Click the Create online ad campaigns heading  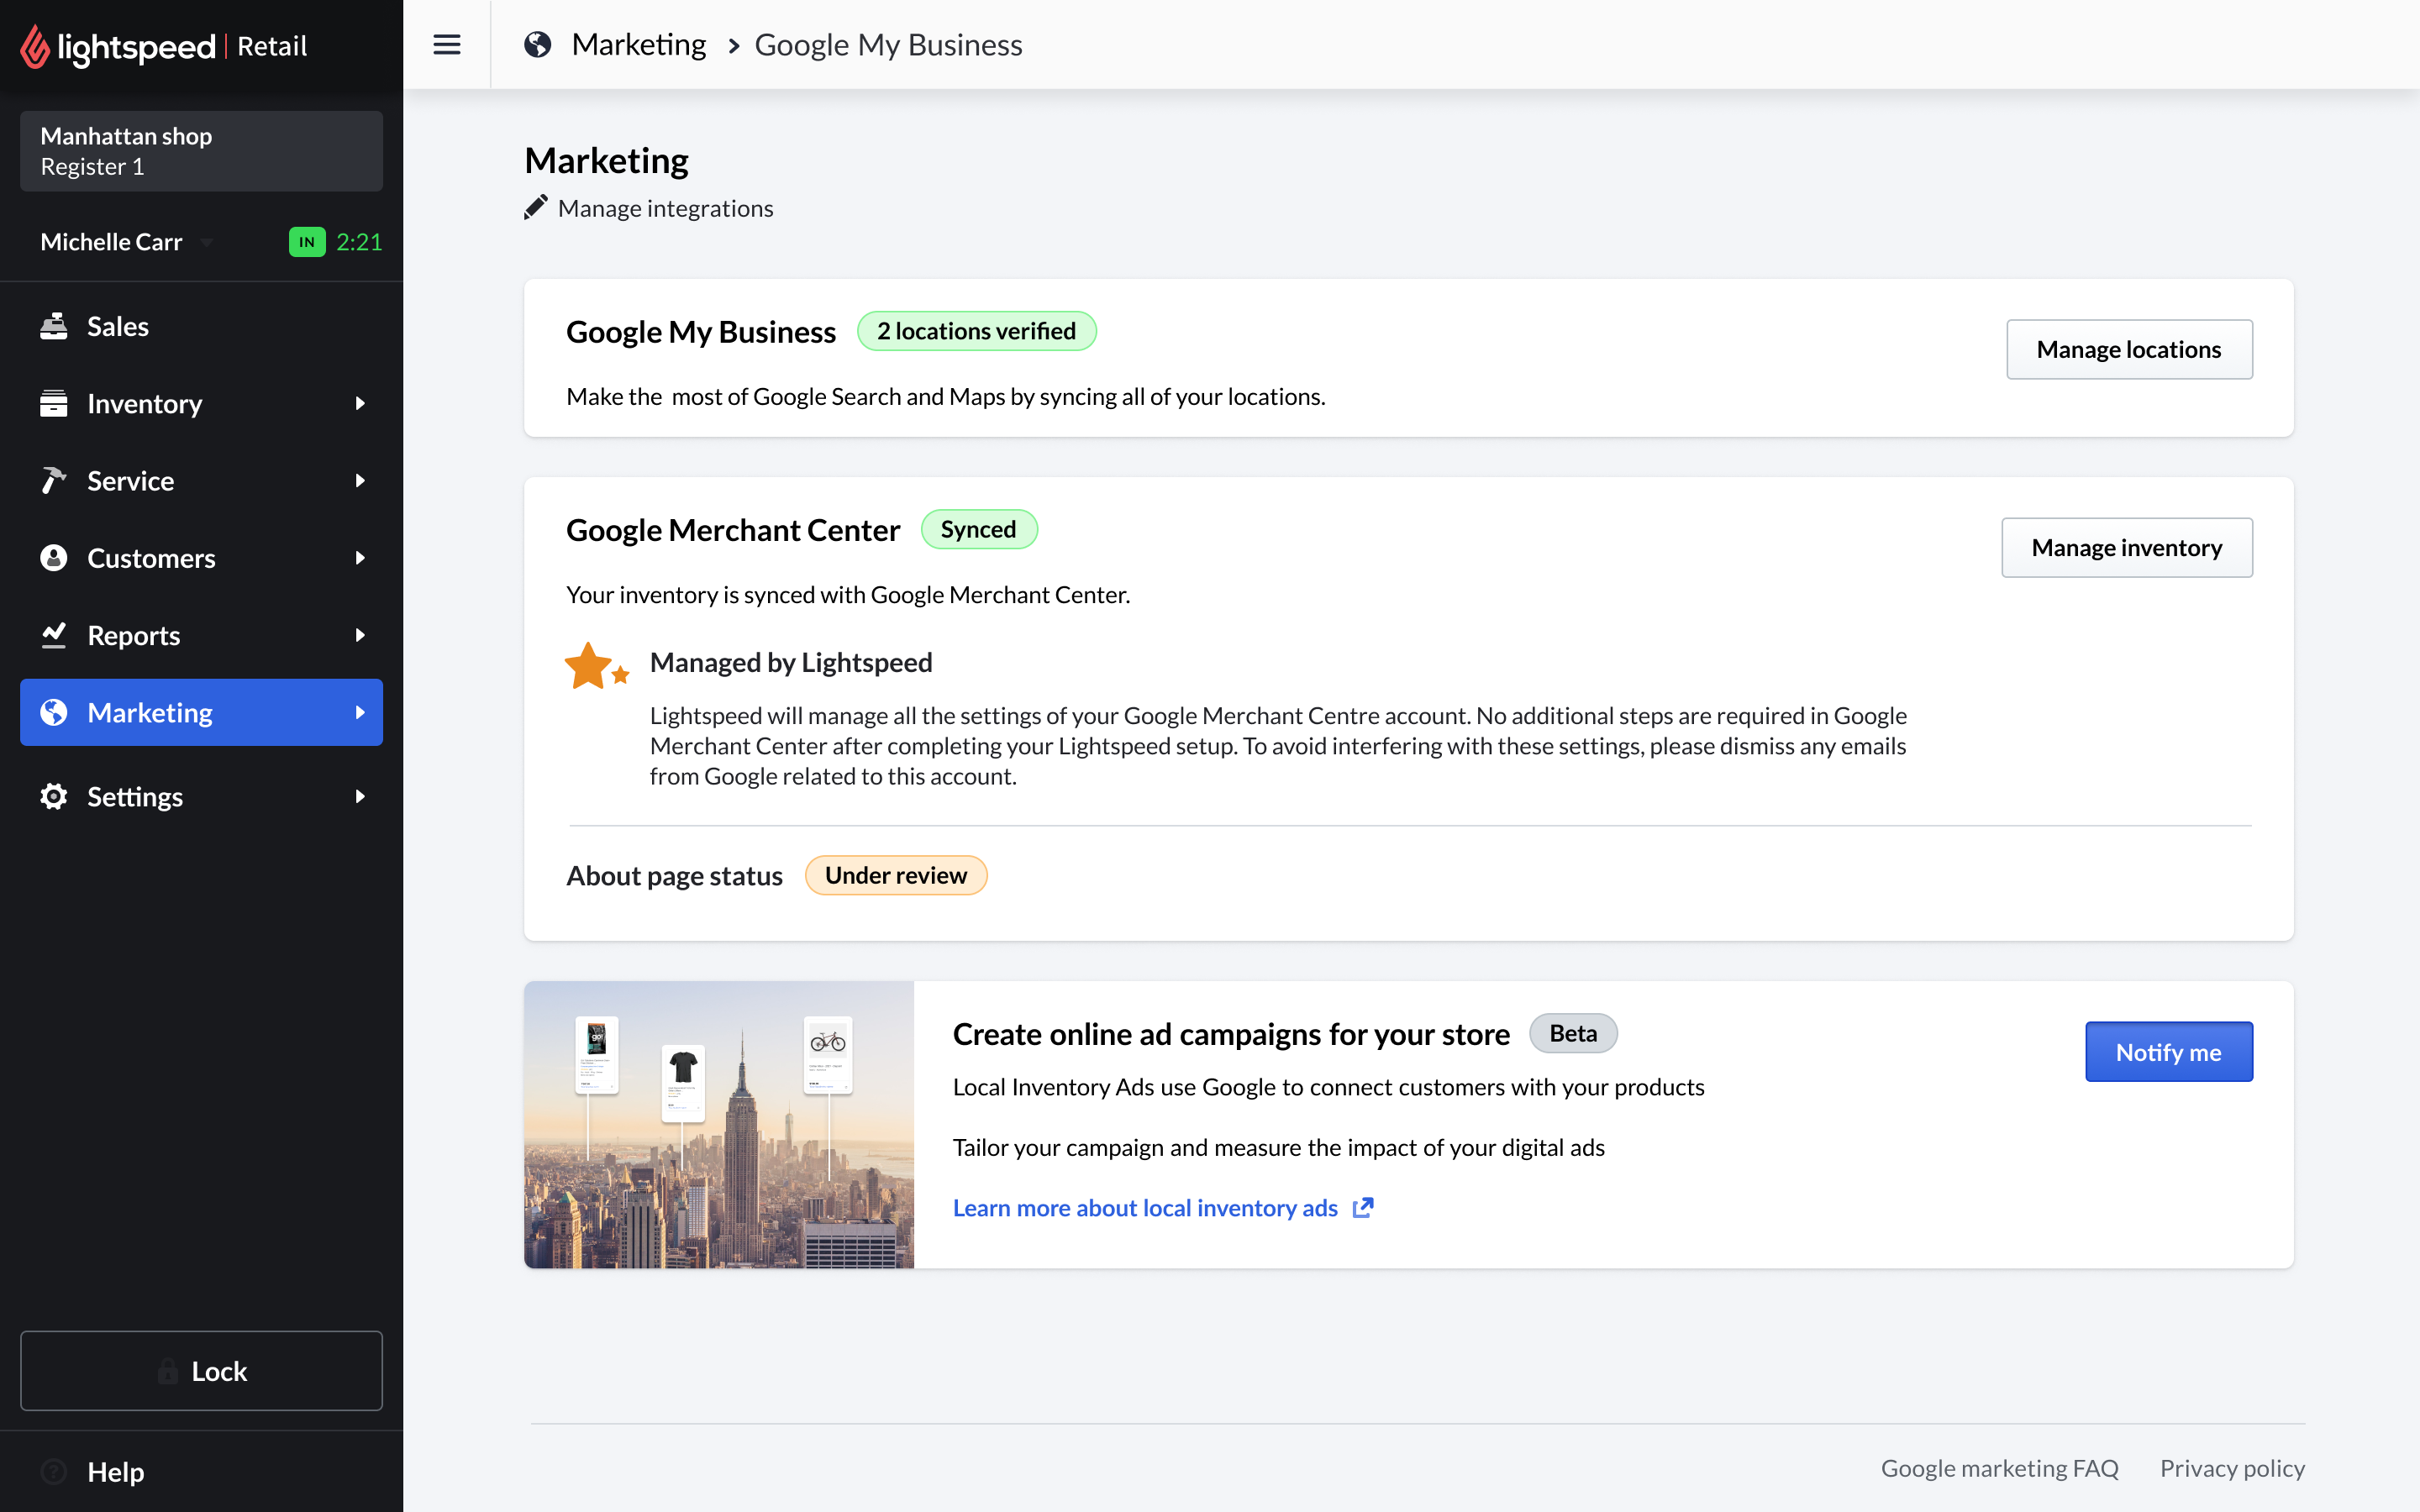click(x=1231, y=1033)
